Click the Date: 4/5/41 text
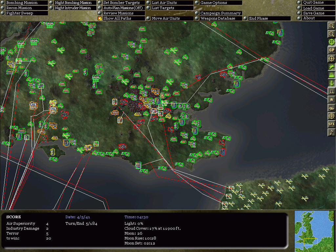The width and height of the screenshot is (336, 252). (x=77, y=217)
